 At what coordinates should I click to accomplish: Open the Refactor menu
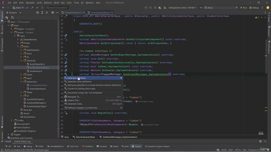pos(48,3)
